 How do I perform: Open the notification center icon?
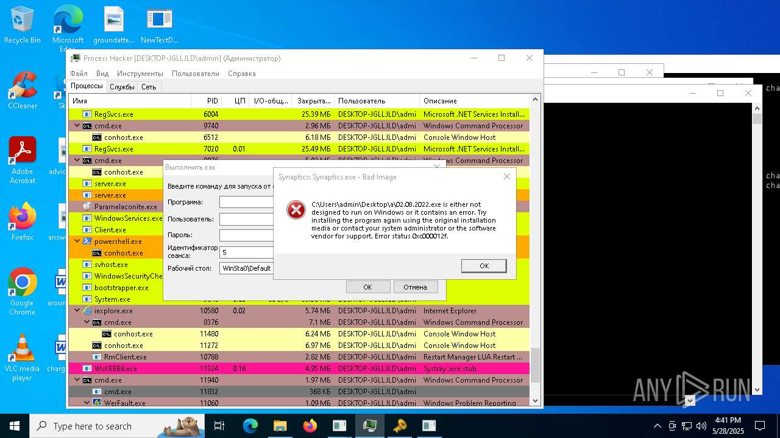(x=760, y=426)
